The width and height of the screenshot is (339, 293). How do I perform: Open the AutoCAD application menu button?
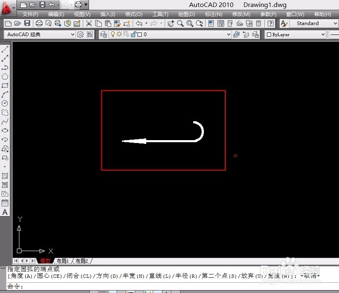click(8, 8)
